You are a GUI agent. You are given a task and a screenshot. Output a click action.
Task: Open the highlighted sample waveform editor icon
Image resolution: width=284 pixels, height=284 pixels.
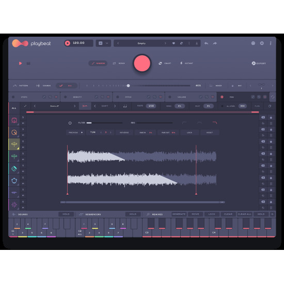85,106
